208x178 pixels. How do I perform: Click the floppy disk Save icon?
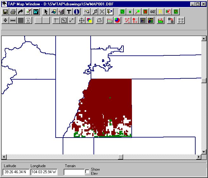(x=5, y=12)
